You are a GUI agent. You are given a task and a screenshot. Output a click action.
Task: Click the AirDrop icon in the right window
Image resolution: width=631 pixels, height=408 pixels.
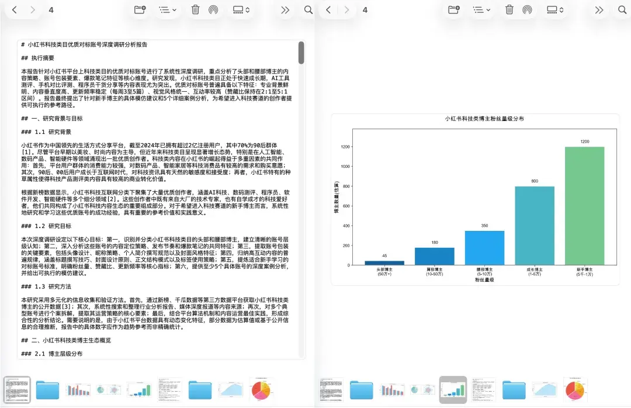tap(527, 10)
